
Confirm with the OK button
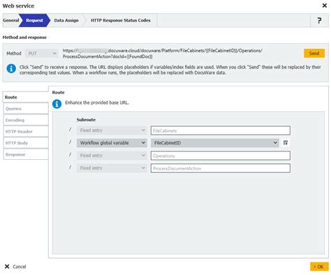tap(319, 267)
